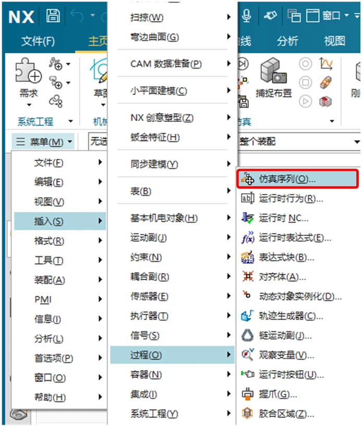Screen dimensions: 362x427
Task: Click the 仿真序列 icon in submenu
Action: (x=248, y=179)
